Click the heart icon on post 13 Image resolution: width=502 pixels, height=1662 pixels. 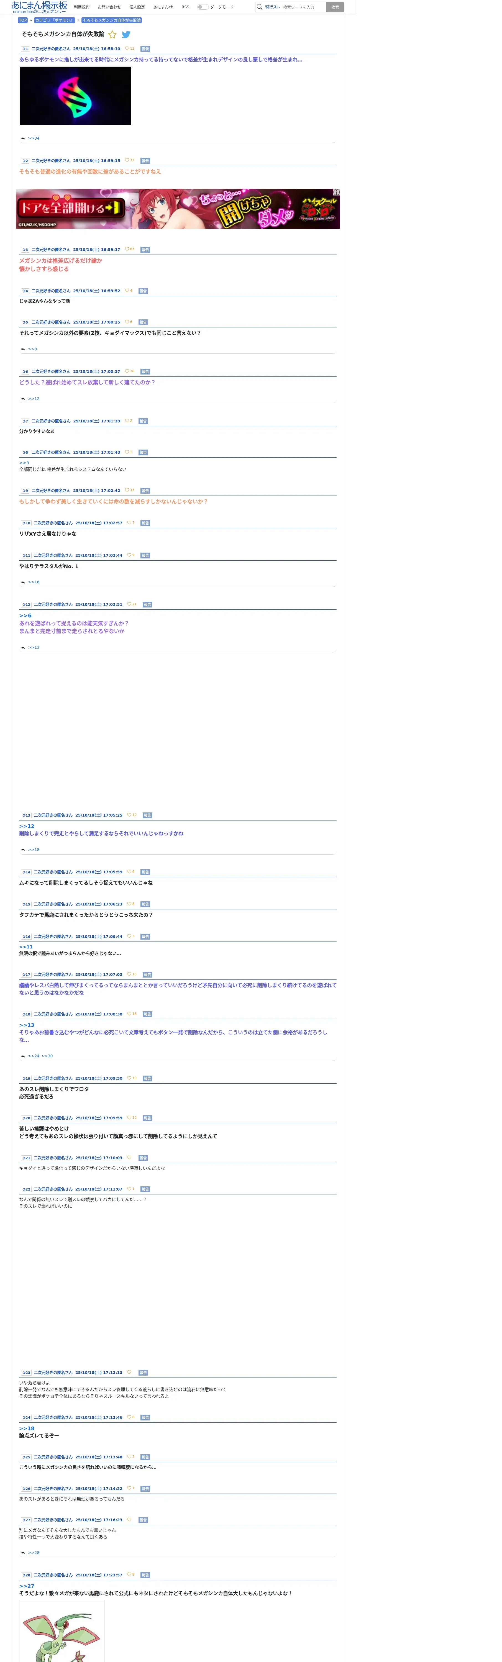click(129, 815)
